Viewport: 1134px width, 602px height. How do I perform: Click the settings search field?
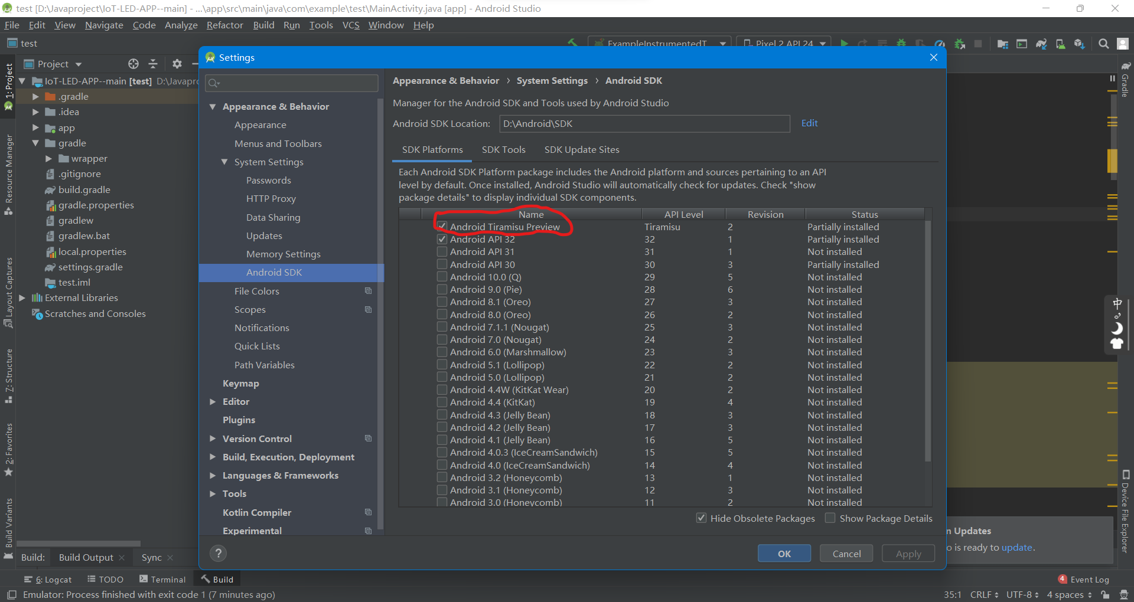[292, 83]
